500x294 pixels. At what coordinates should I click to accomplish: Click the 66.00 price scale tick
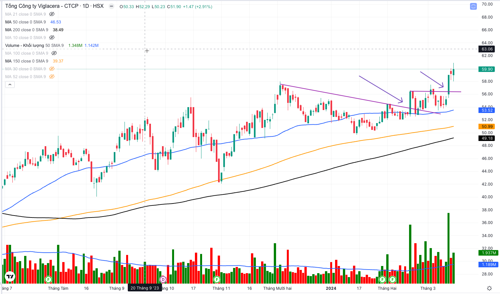(x=487, y=30)
